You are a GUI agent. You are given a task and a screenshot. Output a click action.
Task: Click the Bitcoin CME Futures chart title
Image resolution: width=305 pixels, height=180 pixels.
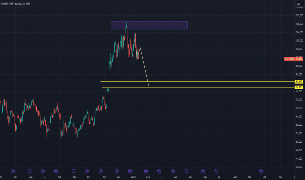pos(16,4)
